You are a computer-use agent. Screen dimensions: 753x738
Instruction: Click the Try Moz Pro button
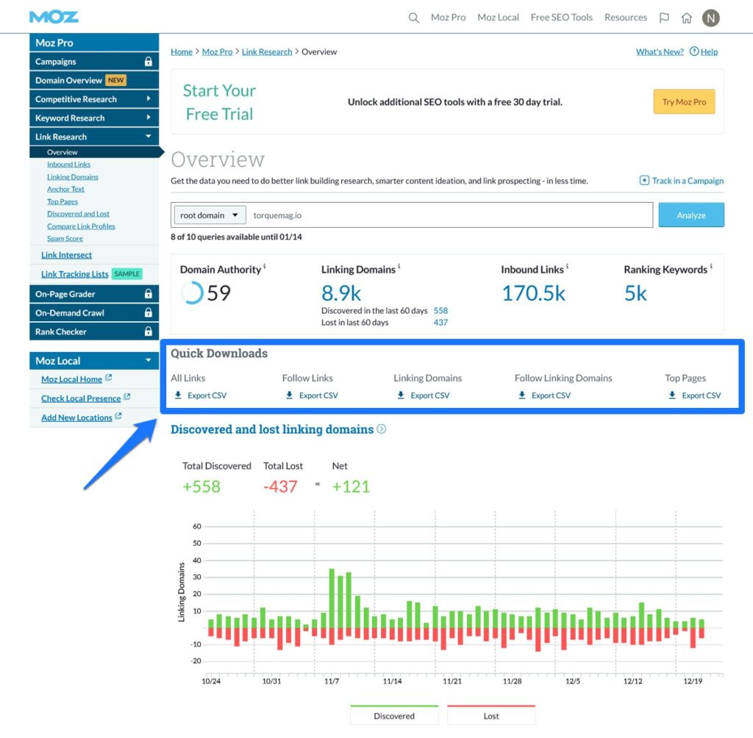click(x=684, y=101)
